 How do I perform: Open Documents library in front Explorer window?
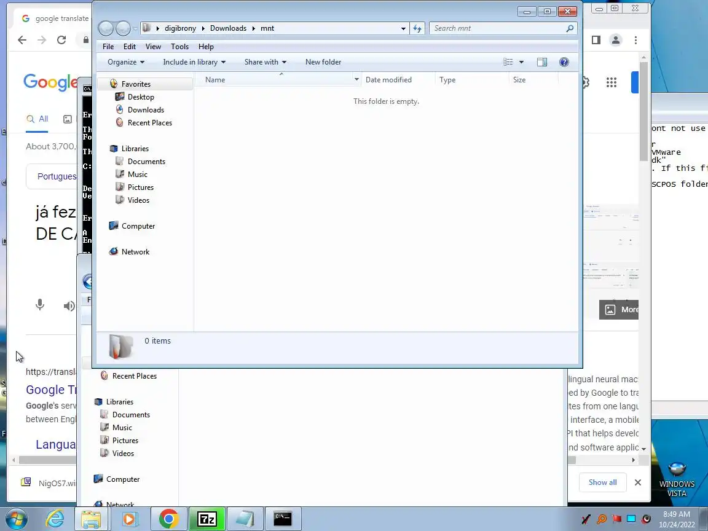[x=146, y=162]
